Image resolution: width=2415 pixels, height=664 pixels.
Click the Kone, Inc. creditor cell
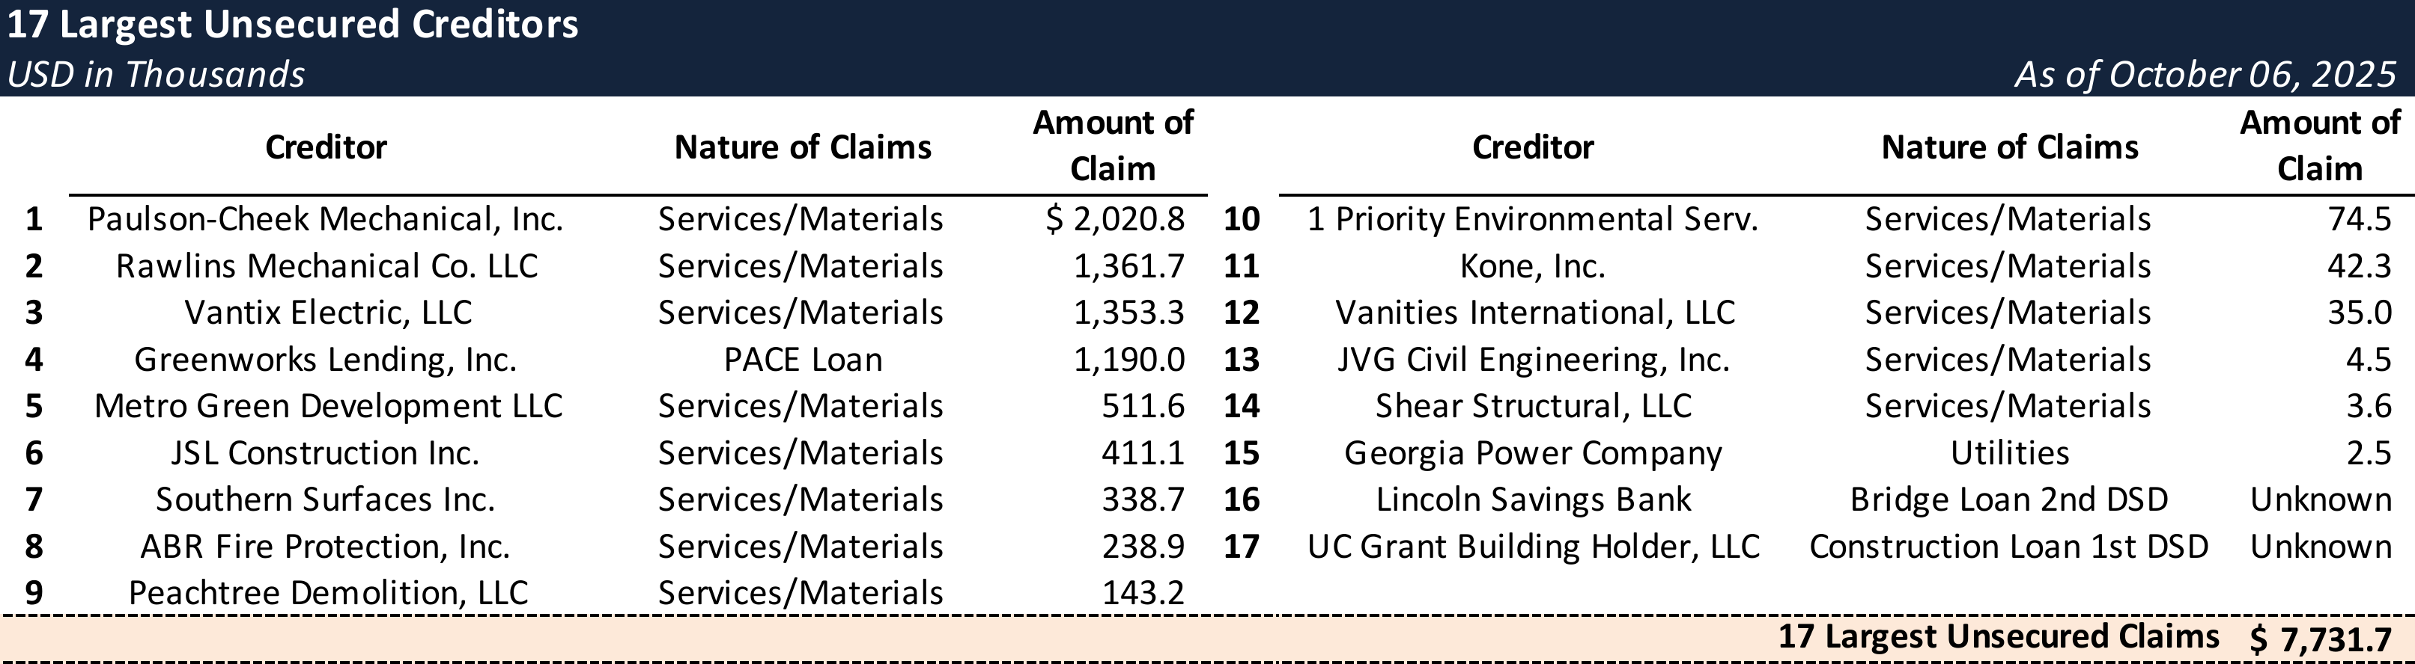coord(1532,266)
